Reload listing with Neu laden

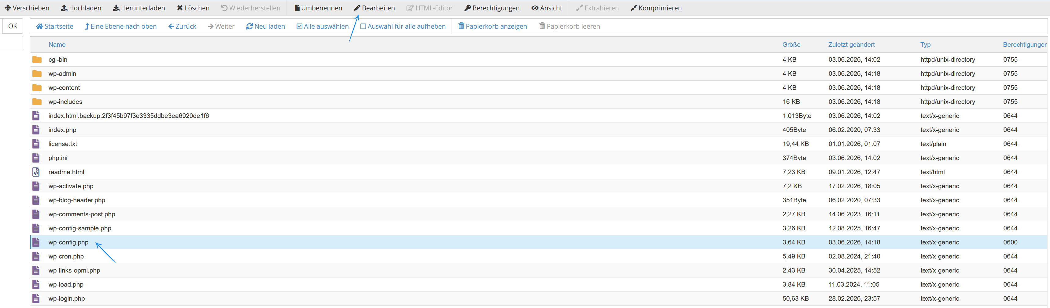pos(266,27)
